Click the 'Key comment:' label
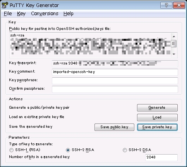187x167 pixels. pos(22,71)
